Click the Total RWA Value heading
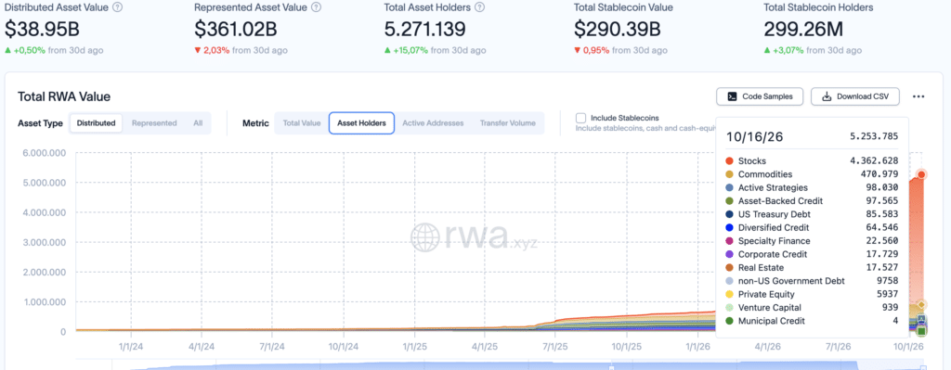Screen dimensions: 951x370 64,96
